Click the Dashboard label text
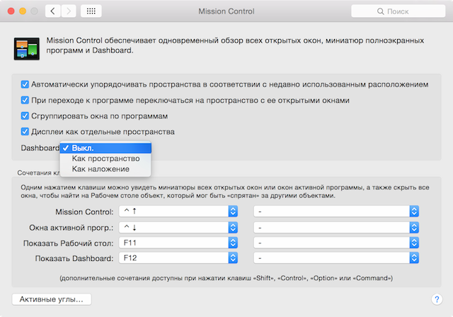The width and height of the screenshot is (453, 317). (40, 148)
